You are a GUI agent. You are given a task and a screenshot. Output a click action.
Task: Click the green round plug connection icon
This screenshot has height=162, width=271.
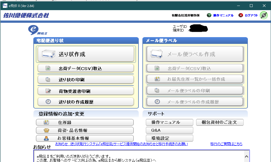click(x=264, y=15)
